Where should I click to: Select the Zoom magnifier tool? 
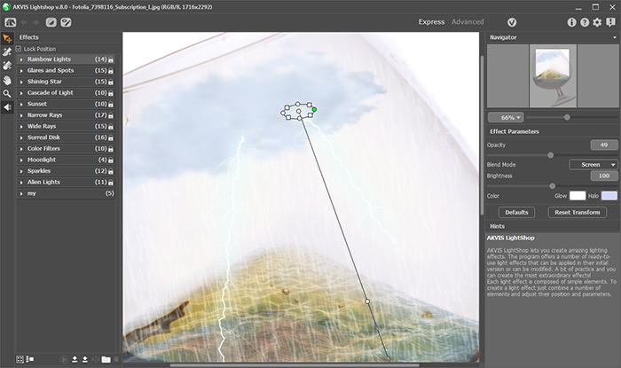tap(7, 94)
